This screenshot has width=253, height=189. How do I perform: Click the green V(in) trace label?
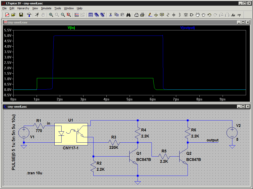coord(71,28)
